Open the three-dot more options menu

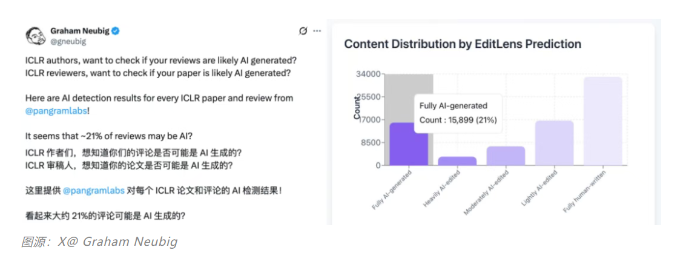pos(317,31)
